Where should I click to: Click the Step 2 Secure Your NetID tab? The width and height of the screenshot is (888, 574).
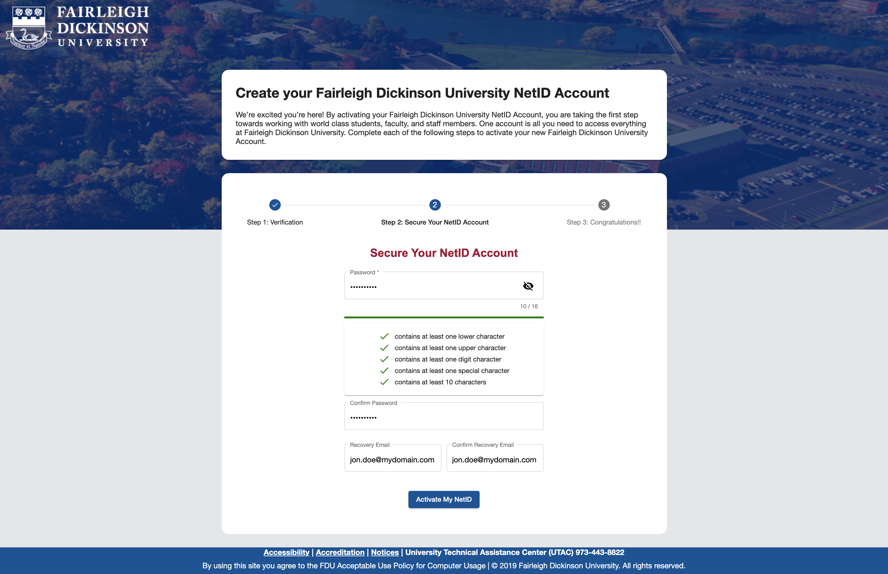pyautogui.click(x=434, y=205)
